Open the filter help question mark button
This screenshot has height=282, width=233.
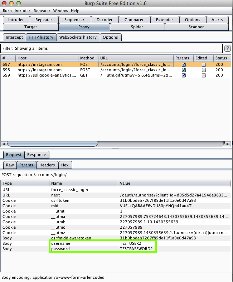[227, 48]
